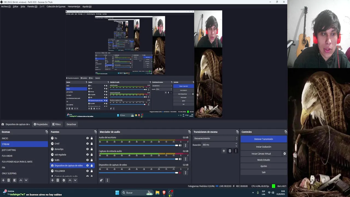Image resolution: width=350 pixels, height=197 pixels.
Task: Move selected scene down with the arrow
Action: coord(26,180)
